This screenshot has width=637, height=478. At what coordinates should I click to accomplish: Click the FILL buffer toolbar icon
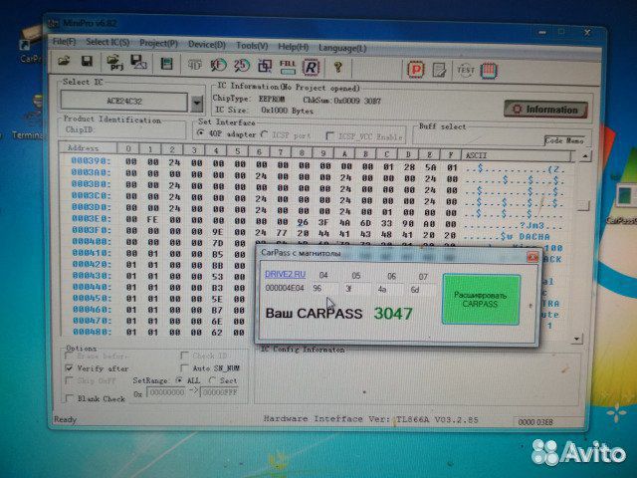288,67
